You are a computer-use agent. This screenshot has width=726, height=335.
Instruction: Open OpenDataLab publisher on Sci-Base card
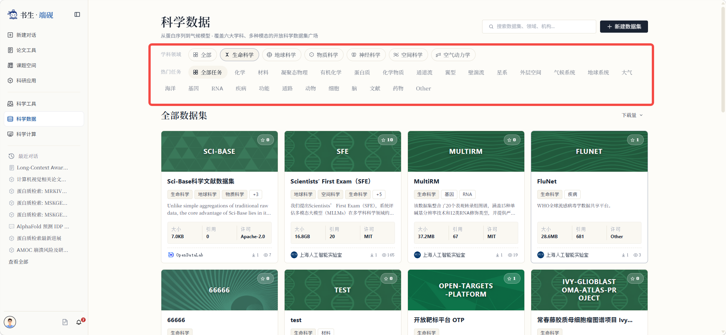[186, 255]
